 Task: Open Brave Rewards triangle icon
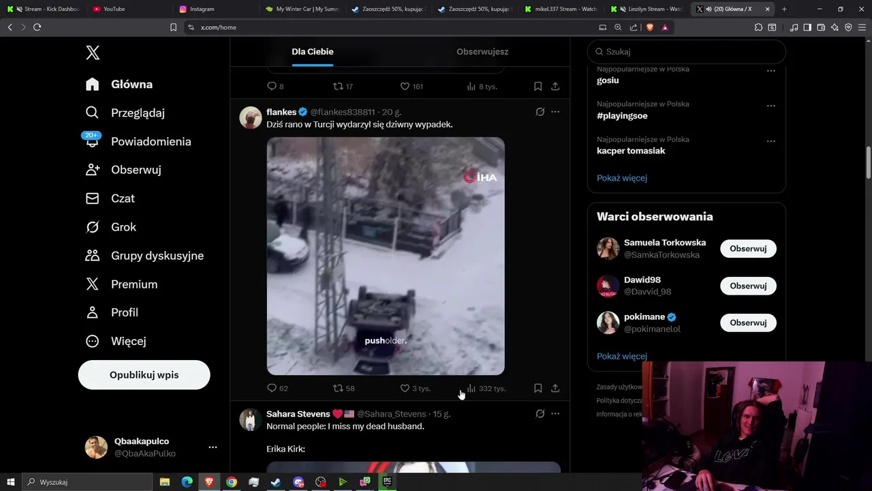point(665,27)
